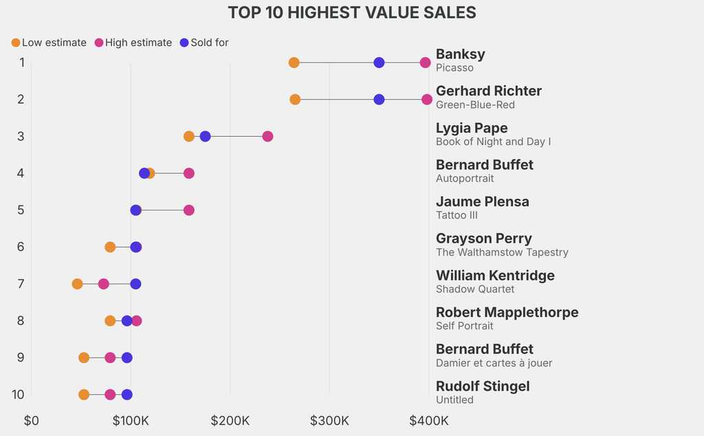704x436 pixels.
Task: Click Rudolf Stingel's blue sold-for dot
Action: click(127, 395)
